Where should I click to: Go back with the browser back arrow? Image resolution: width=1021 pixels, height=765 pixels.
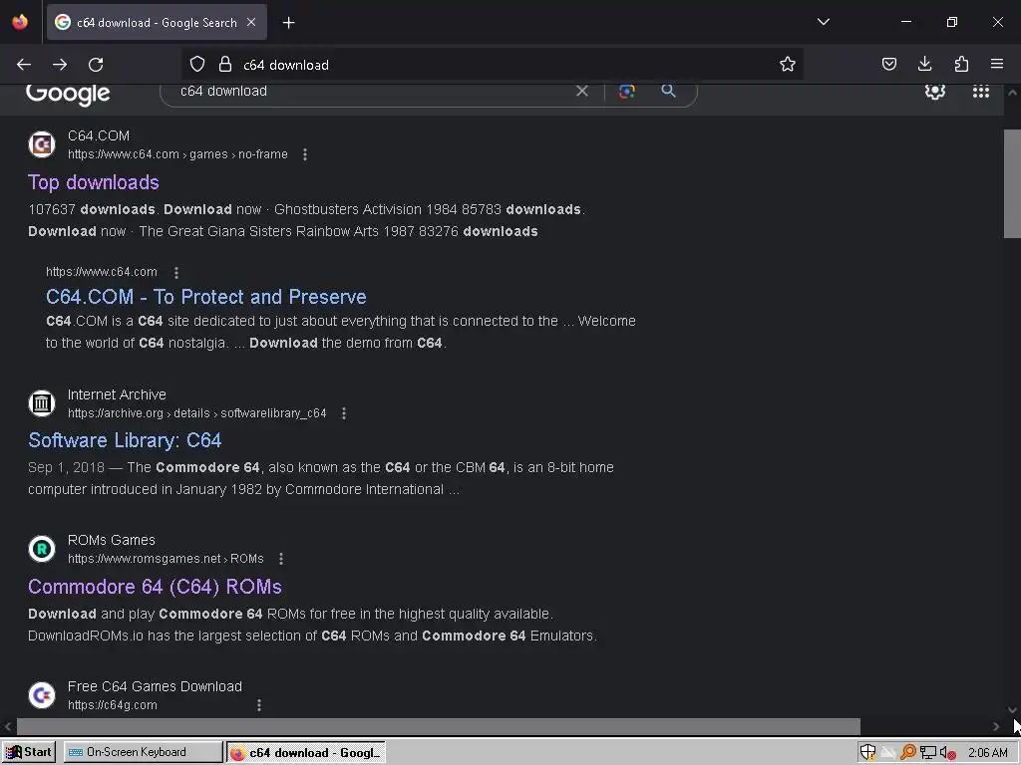pos(24,65)
